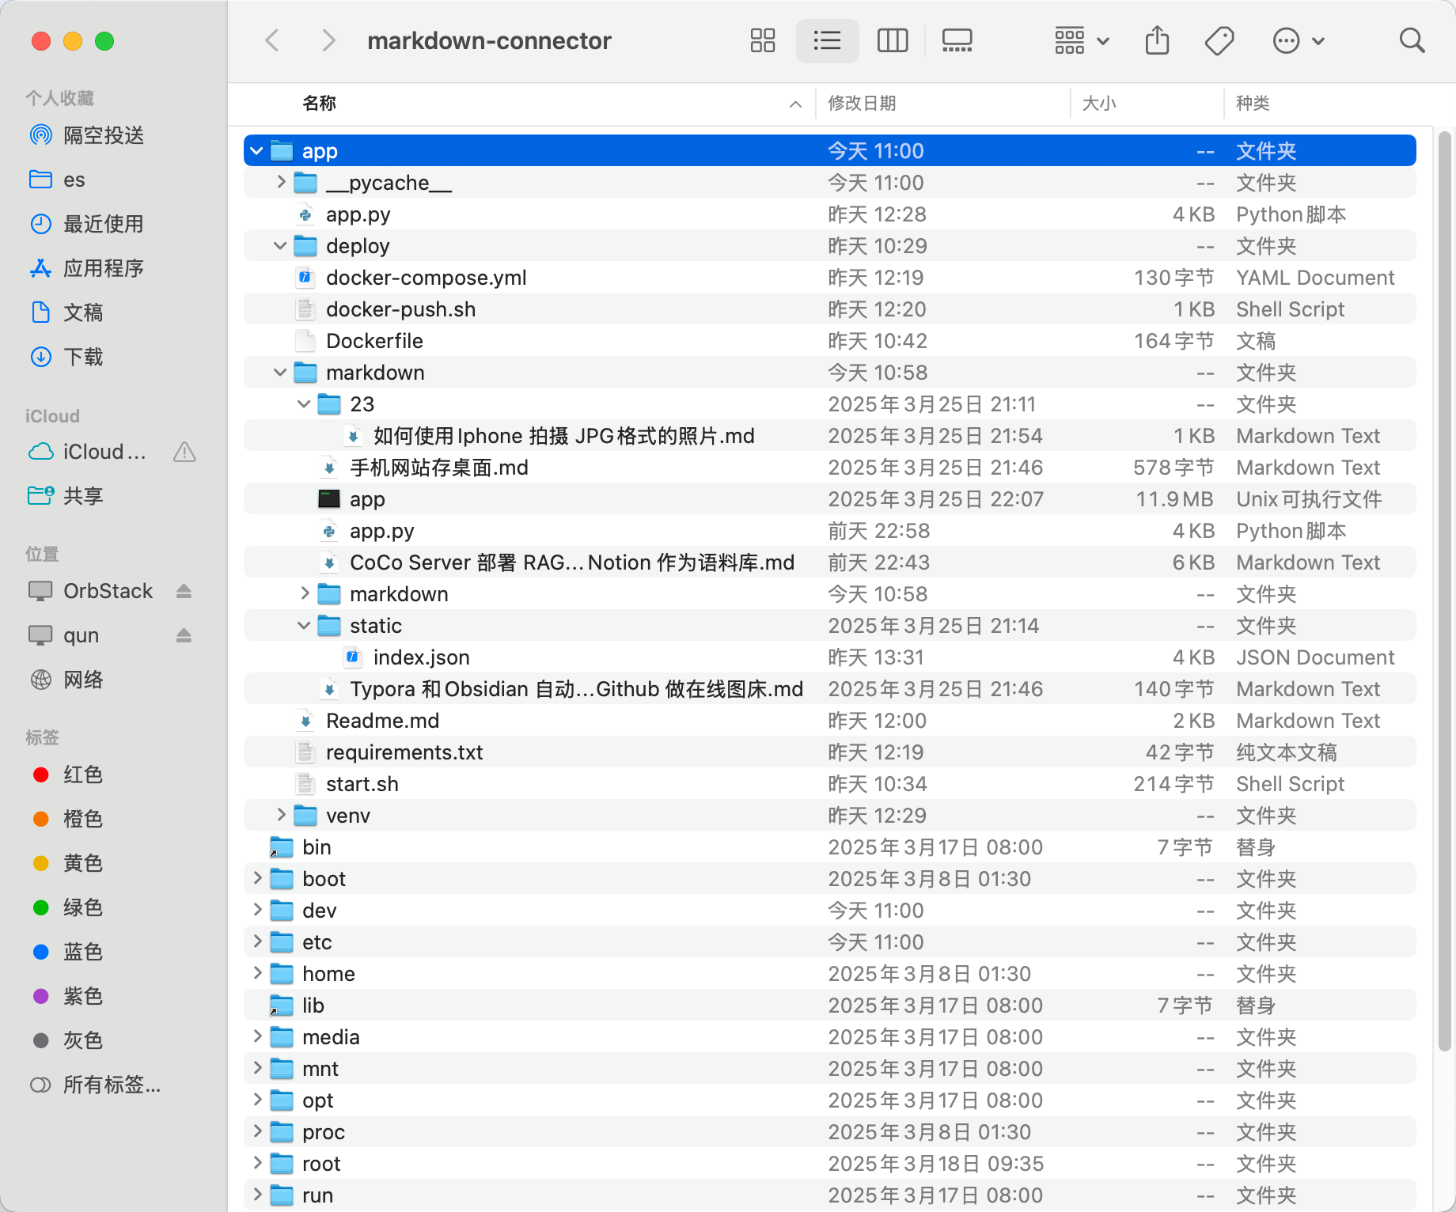Open the More actions ellipsis menu
The height and width of the screenshot is (1212, 1456).
1298,40
